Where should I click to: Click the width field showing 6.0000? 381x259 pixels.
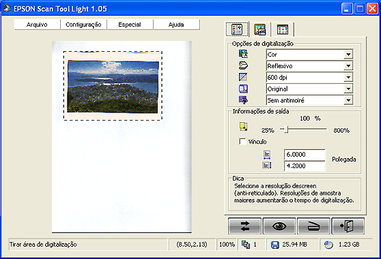pyautogui.click(x=305, y=155)
